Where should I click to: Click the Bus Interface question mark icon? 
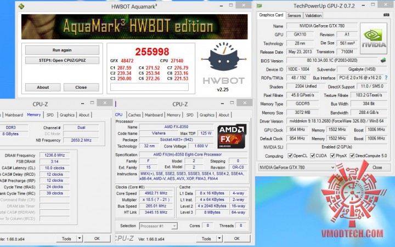click(x=386, y=78)
